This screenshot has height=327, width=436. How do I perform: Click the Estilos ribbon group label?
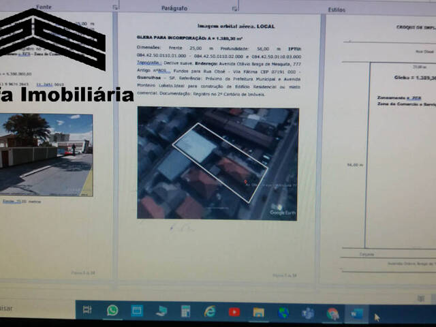click(336, 10)
